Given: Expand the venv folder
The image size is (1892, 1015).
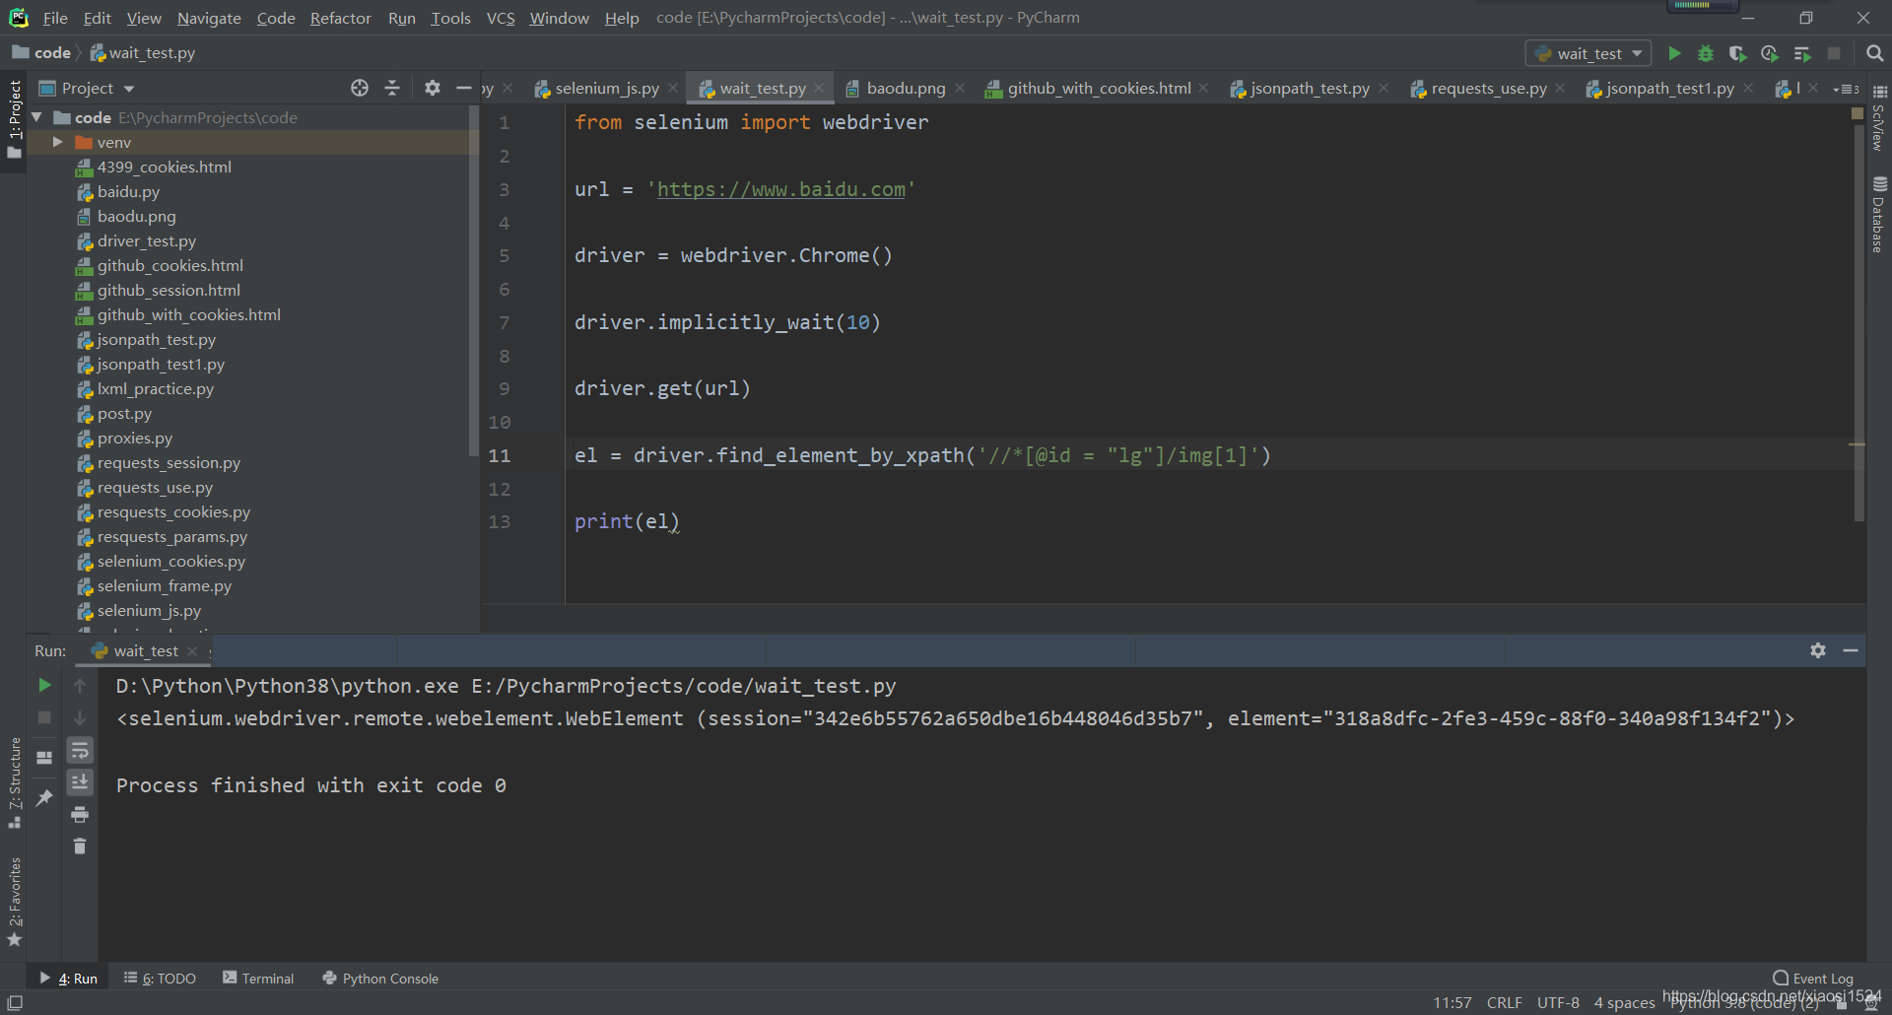Looking at the screenshot, I should tap(57, 142).
